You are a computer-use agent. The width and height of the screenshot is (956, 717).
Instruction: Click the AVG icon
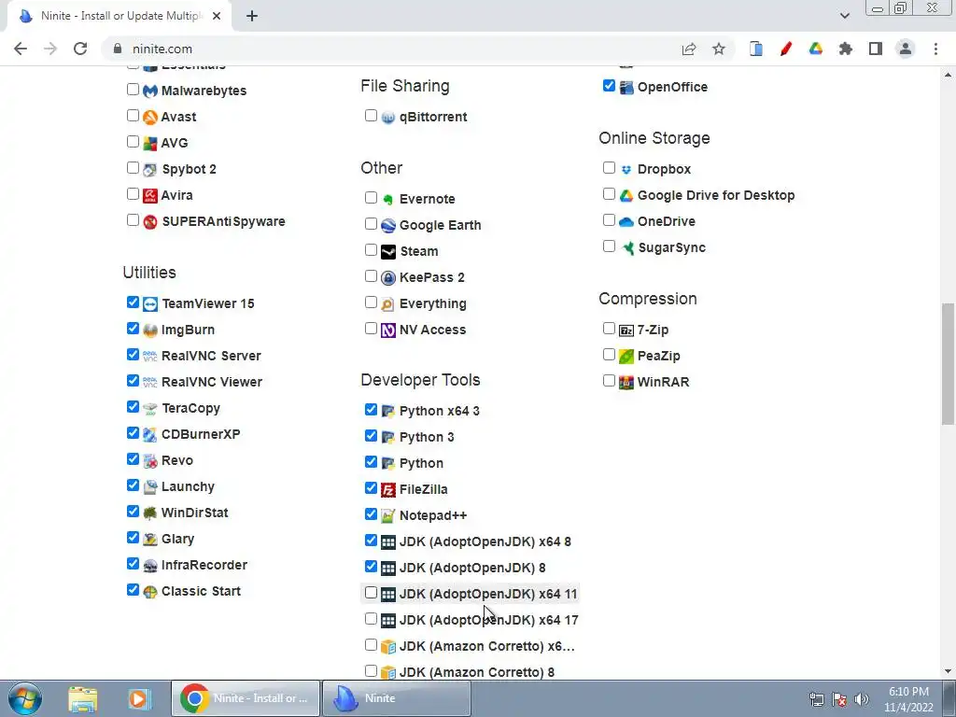[150, 143]
